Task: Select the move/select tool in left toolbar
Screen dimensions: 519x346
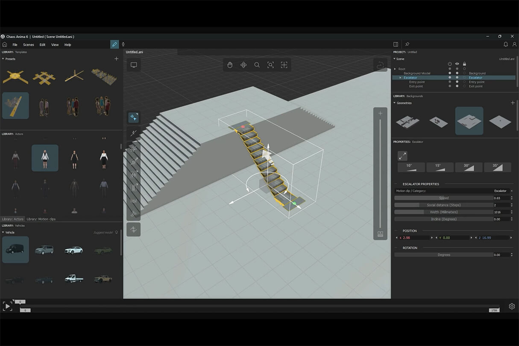Action: pos(133,117)
